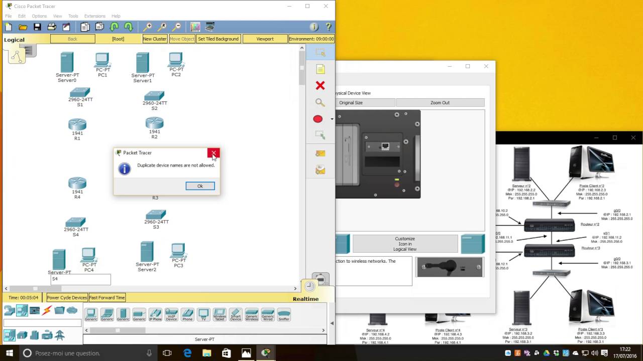
Task: Save the current network file
Action: 37,27
